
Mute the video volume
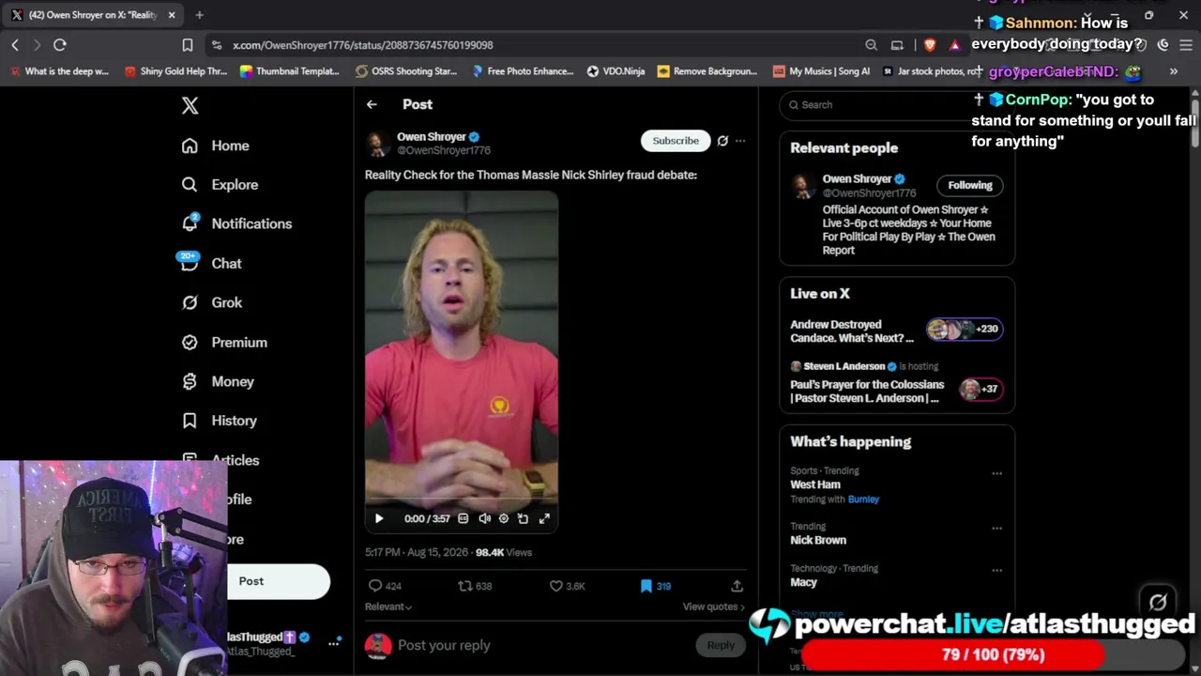click(484, 518)
